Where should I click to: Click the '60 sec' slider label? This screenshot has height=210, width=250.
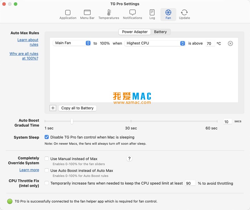211,128
